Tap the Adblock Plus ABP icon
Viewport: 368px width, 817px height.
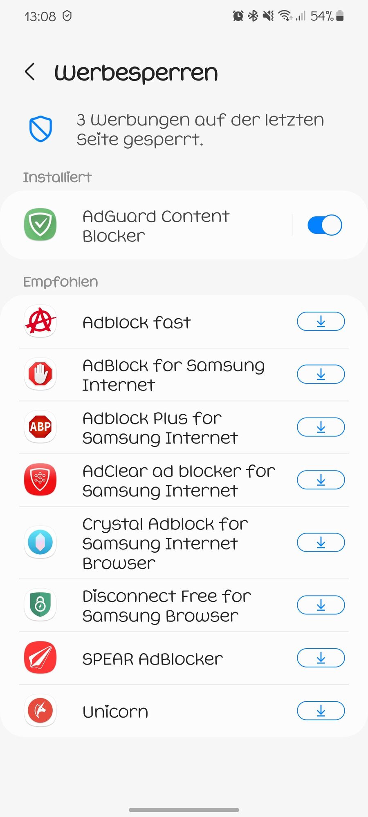(x=40, y=427)
